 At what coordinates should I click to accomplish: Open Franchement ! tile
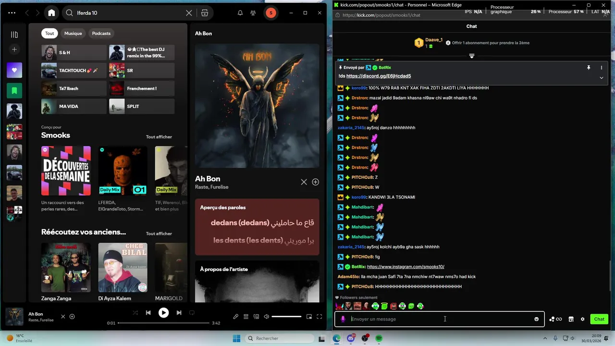[x=142, y=88]
